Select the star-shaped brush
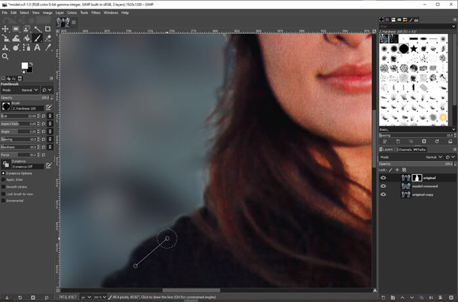The width and height of the screenshot is (458, 302). [413, 48]
